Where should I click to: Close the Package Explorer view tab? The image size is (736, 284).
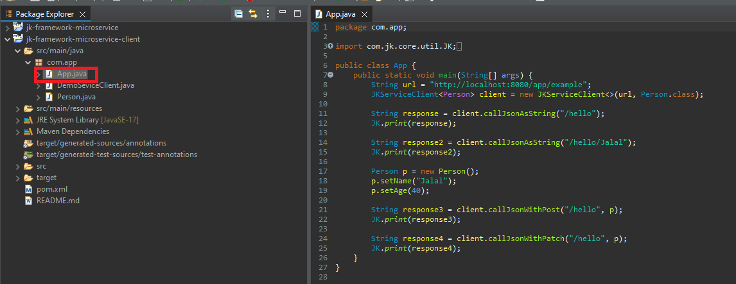pos(82,15)
